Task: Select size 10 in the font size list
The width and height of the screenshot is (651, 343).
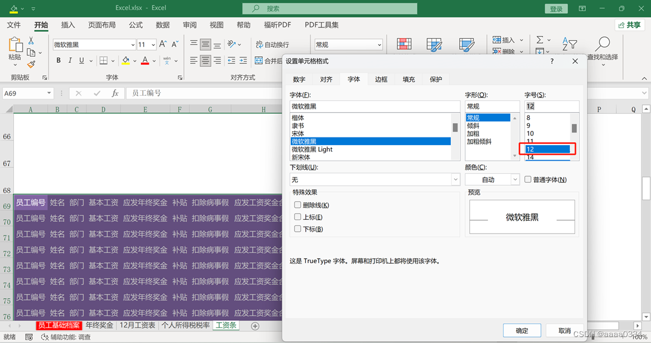Action: click(x=547, y=134)
